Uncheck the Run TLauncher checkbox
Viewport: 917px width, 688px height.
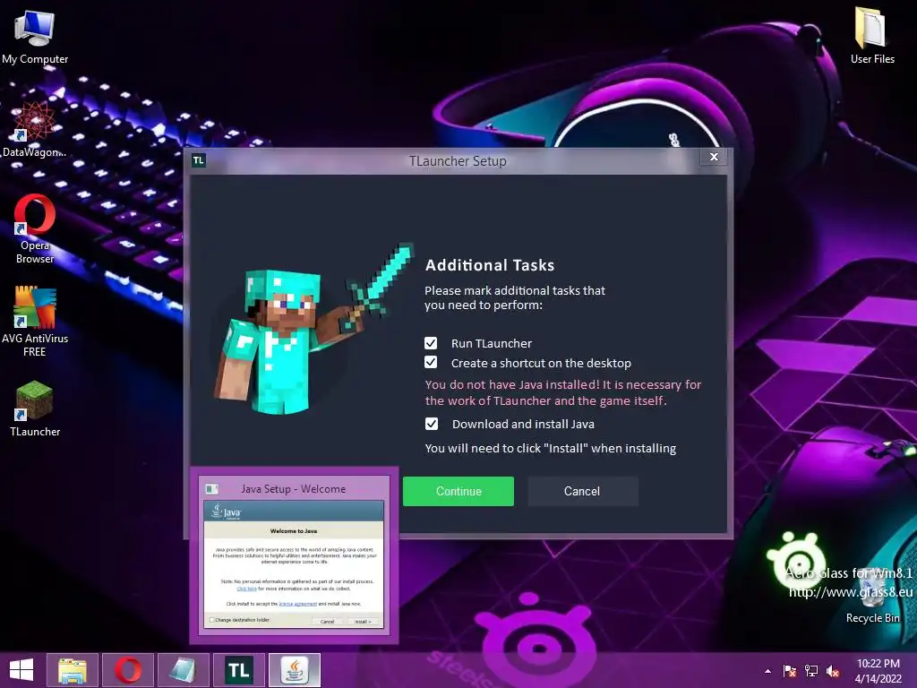[x=431, y=343]
